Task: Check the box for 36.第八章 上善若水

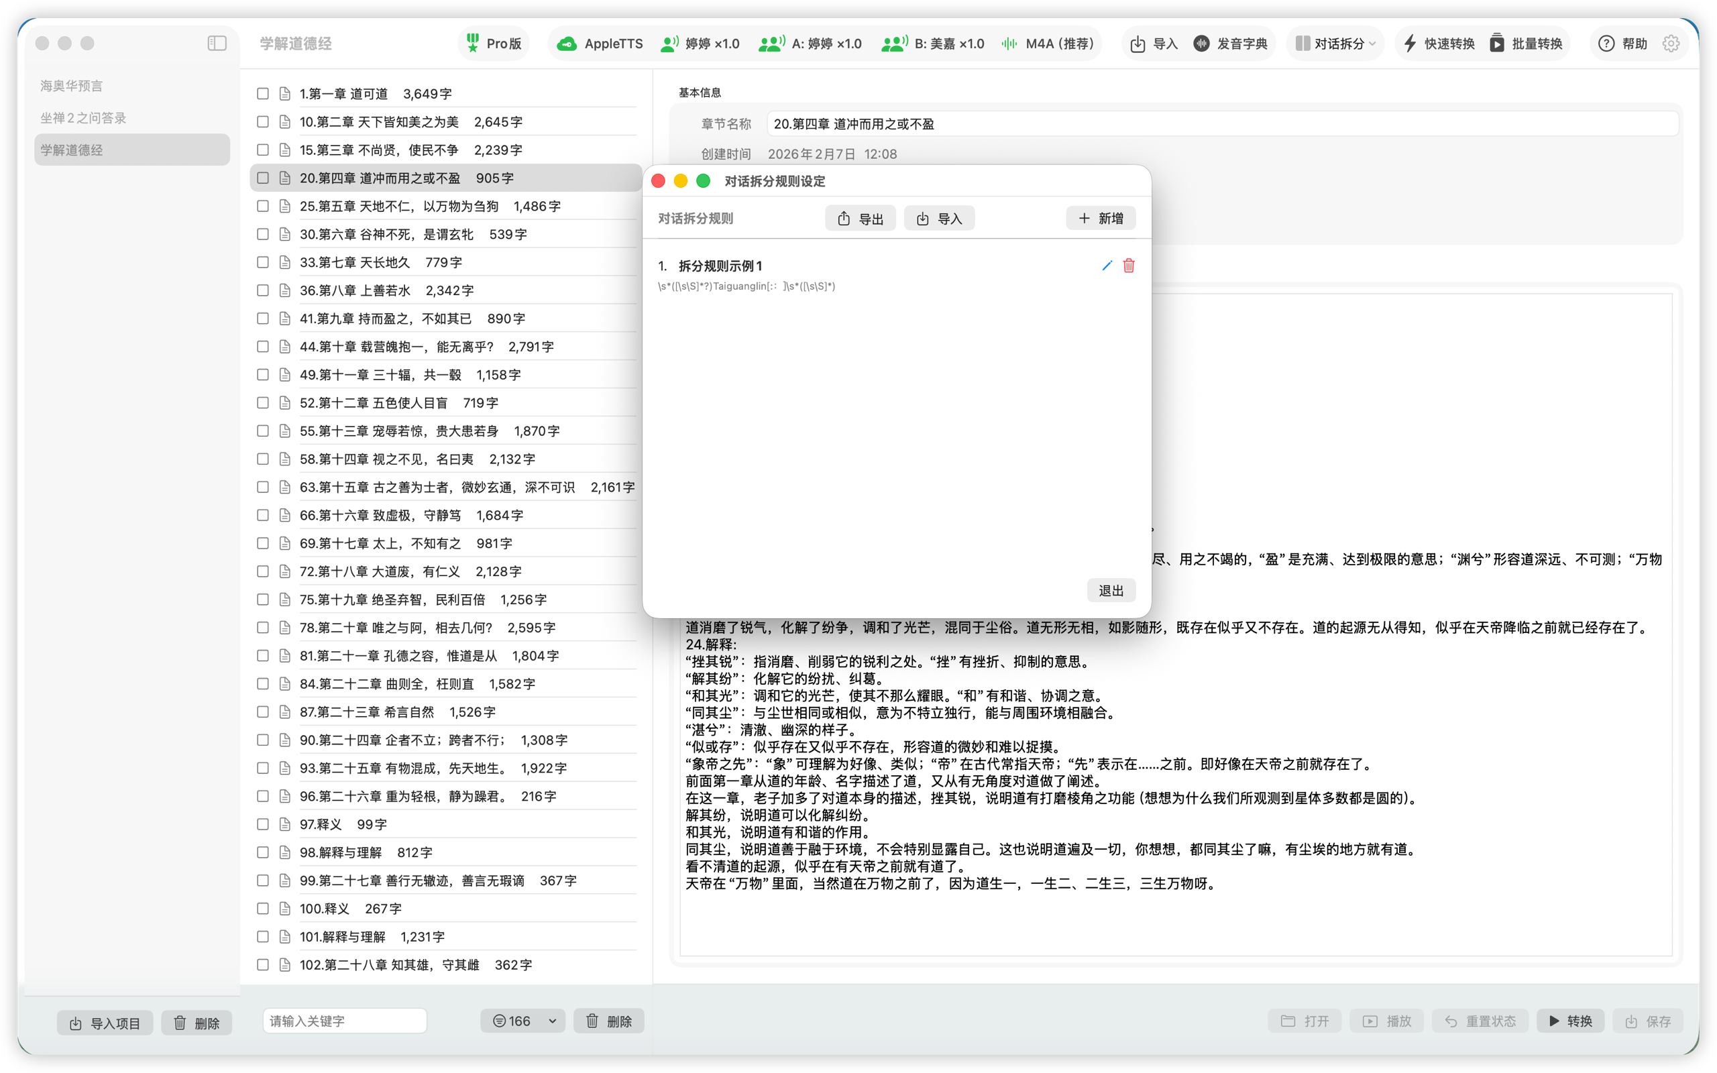Action: click(262, 290)
